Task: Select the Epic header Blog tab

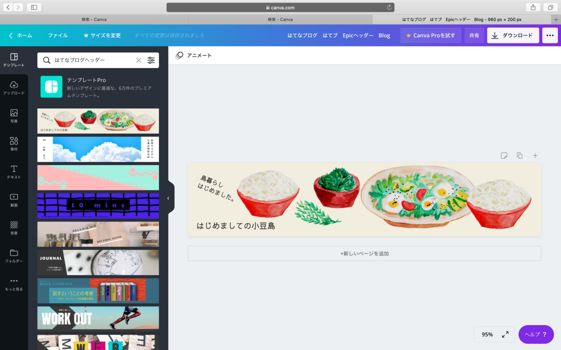Action: (x=462, y=20)
